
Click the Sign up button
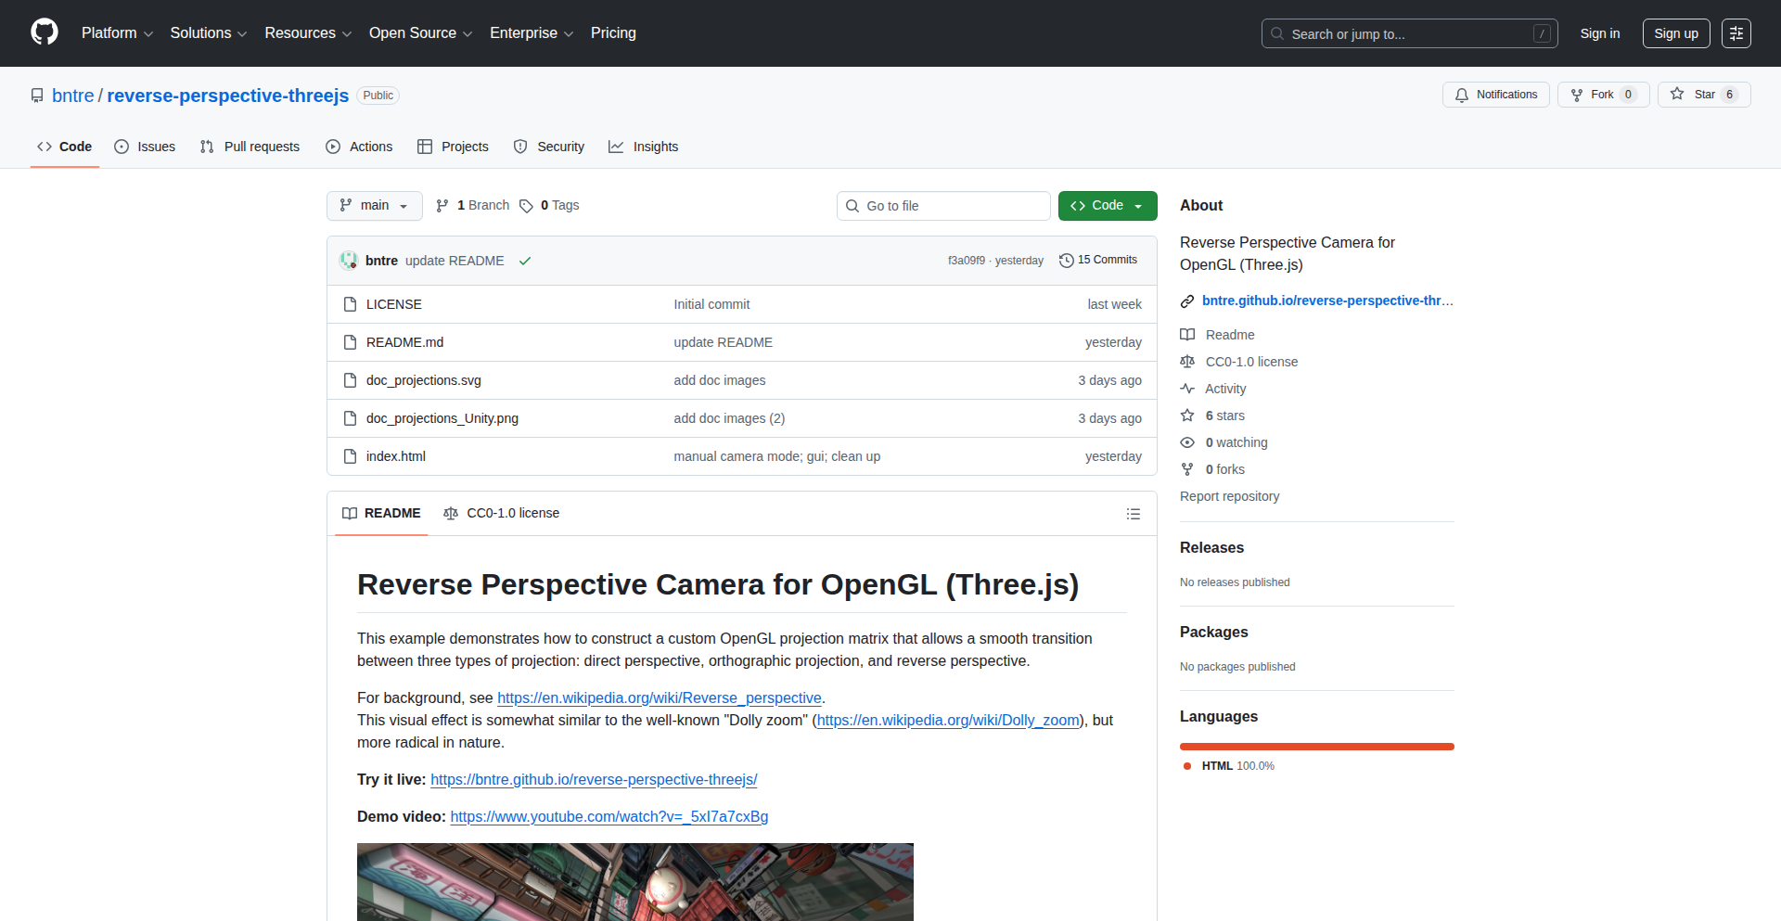click(1675, 32)
